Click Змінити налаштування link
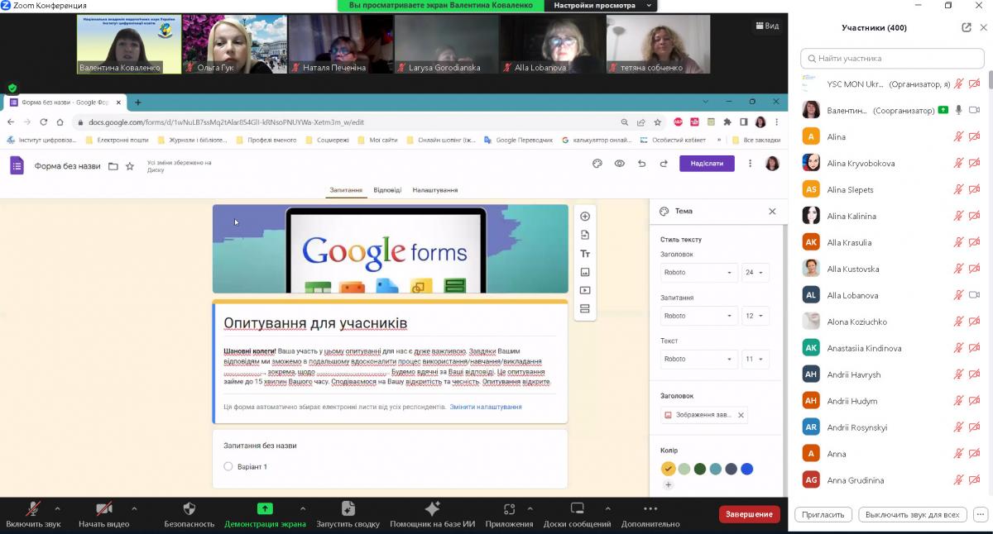 [486, 407]
